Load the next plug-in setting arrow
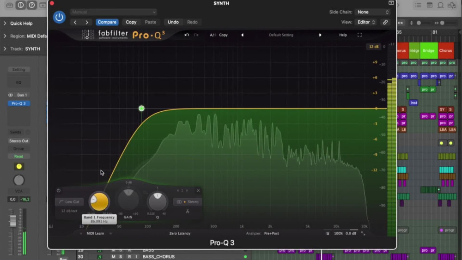The width and height of the screenshot is (462, 260). (x=87, y=22)
